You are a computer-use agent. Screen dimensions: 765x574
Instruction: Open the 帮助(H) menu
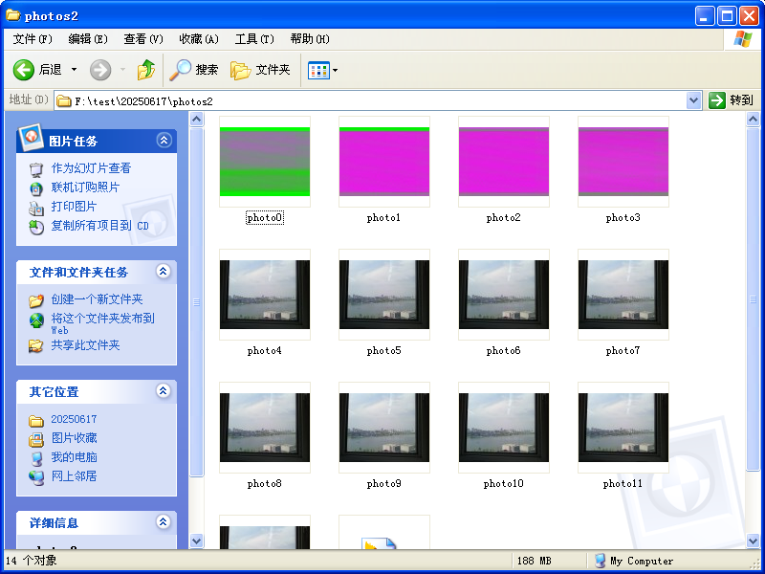tap(310, 39)
